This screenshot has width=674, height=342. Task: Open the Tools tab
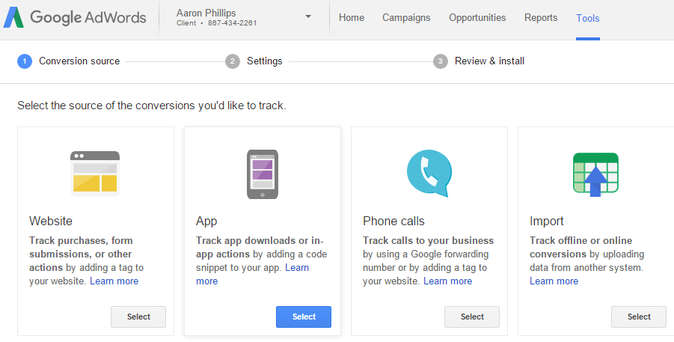[x=588, y=18]
